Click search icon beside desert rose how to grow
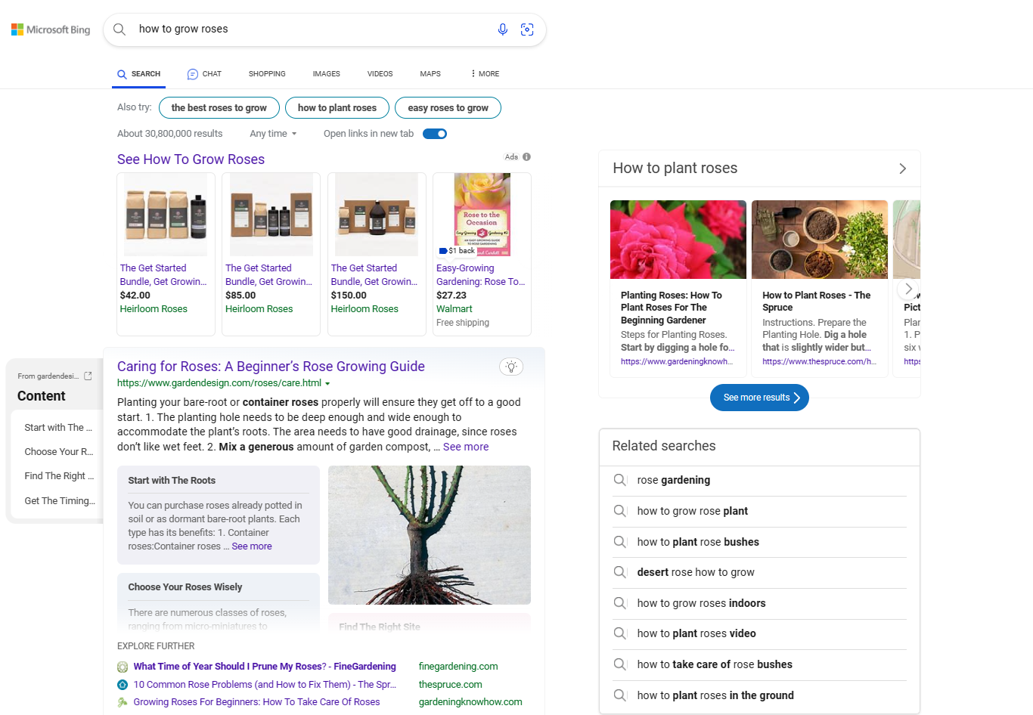The height and width of the screenshot is (715, 1033). (x=620, y=572)
